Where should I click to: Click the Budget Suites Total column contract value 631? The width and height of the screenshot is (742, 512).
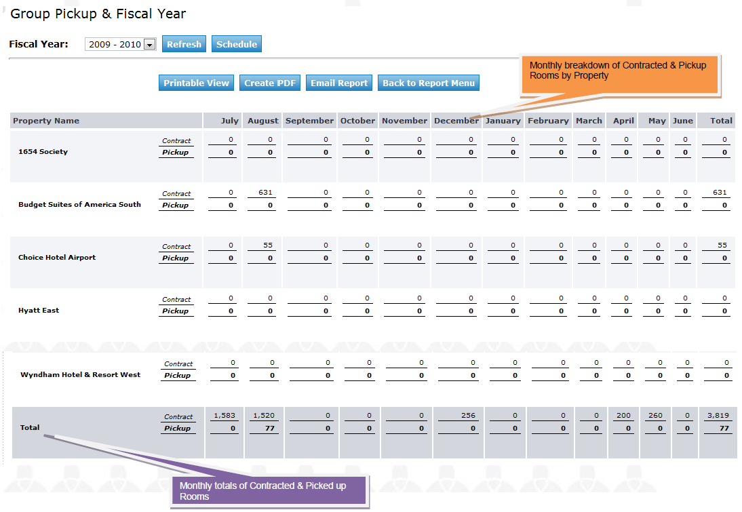[x=720, y=192]
